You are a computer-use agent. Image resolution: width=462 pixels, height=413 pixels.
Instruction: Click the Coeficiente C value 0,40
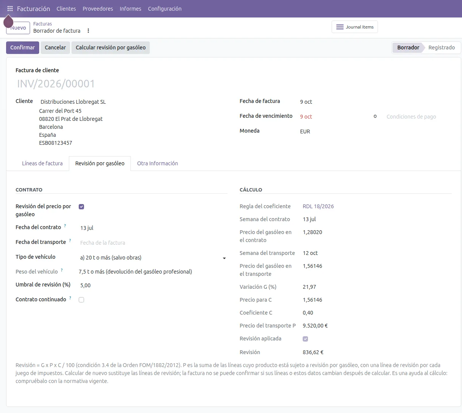(x=308, y=313)
